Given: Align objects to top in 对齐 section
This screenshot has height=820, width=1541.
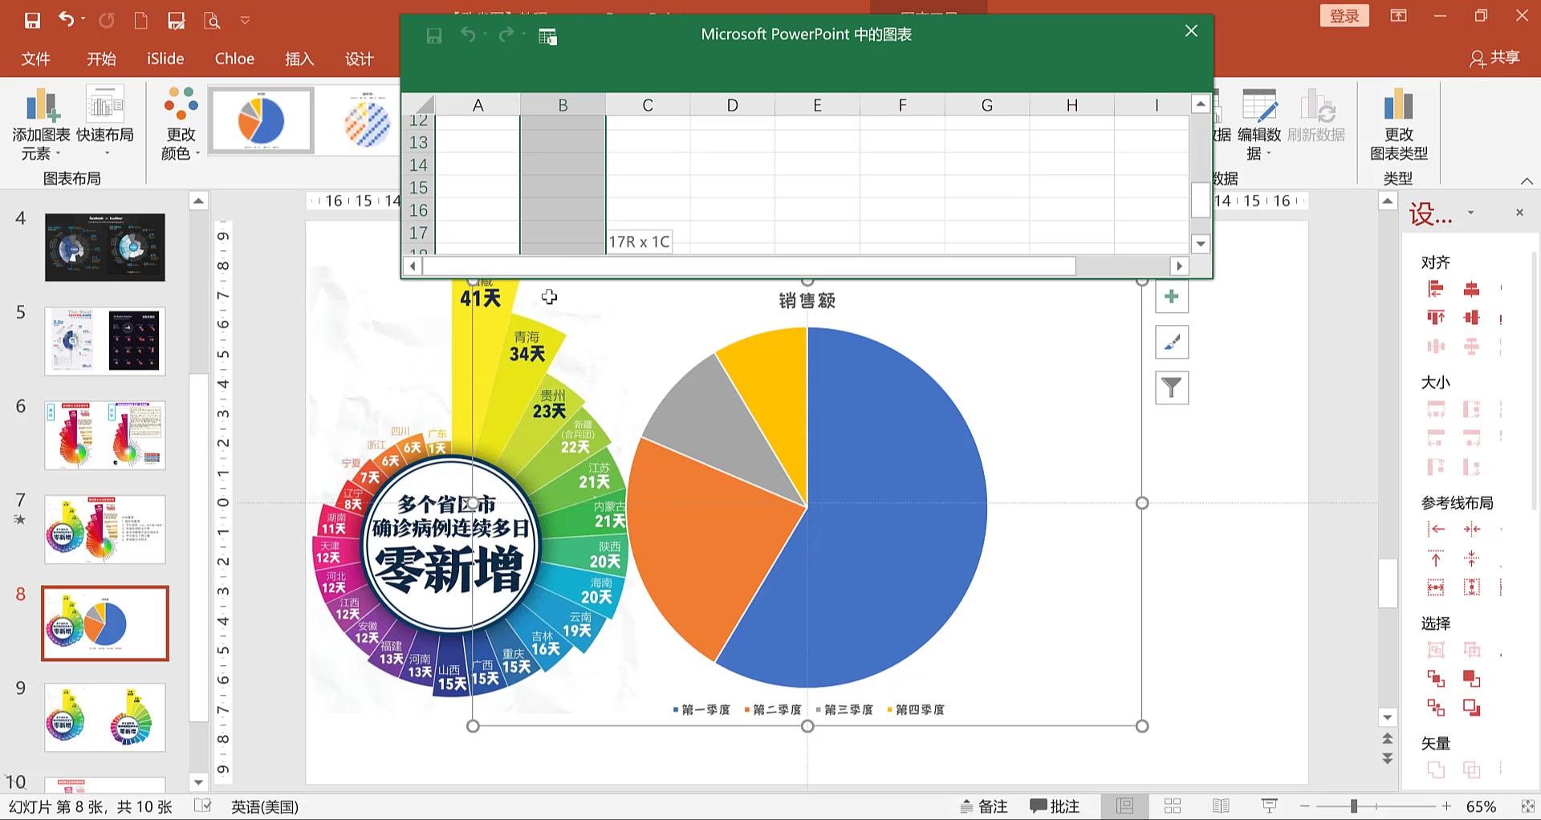Looking at the screenshot, I should click(1436, 318).
